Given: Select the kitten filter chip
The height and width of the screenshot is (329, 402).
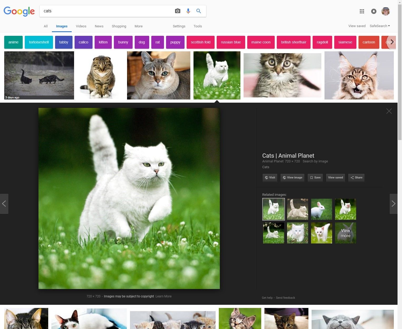Looking at the screenshot, I should point(103,42).
